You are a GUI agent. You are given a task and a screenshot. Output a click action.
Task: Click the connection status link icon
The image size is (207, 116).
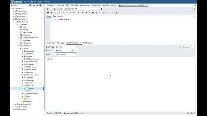coord(48,9)
